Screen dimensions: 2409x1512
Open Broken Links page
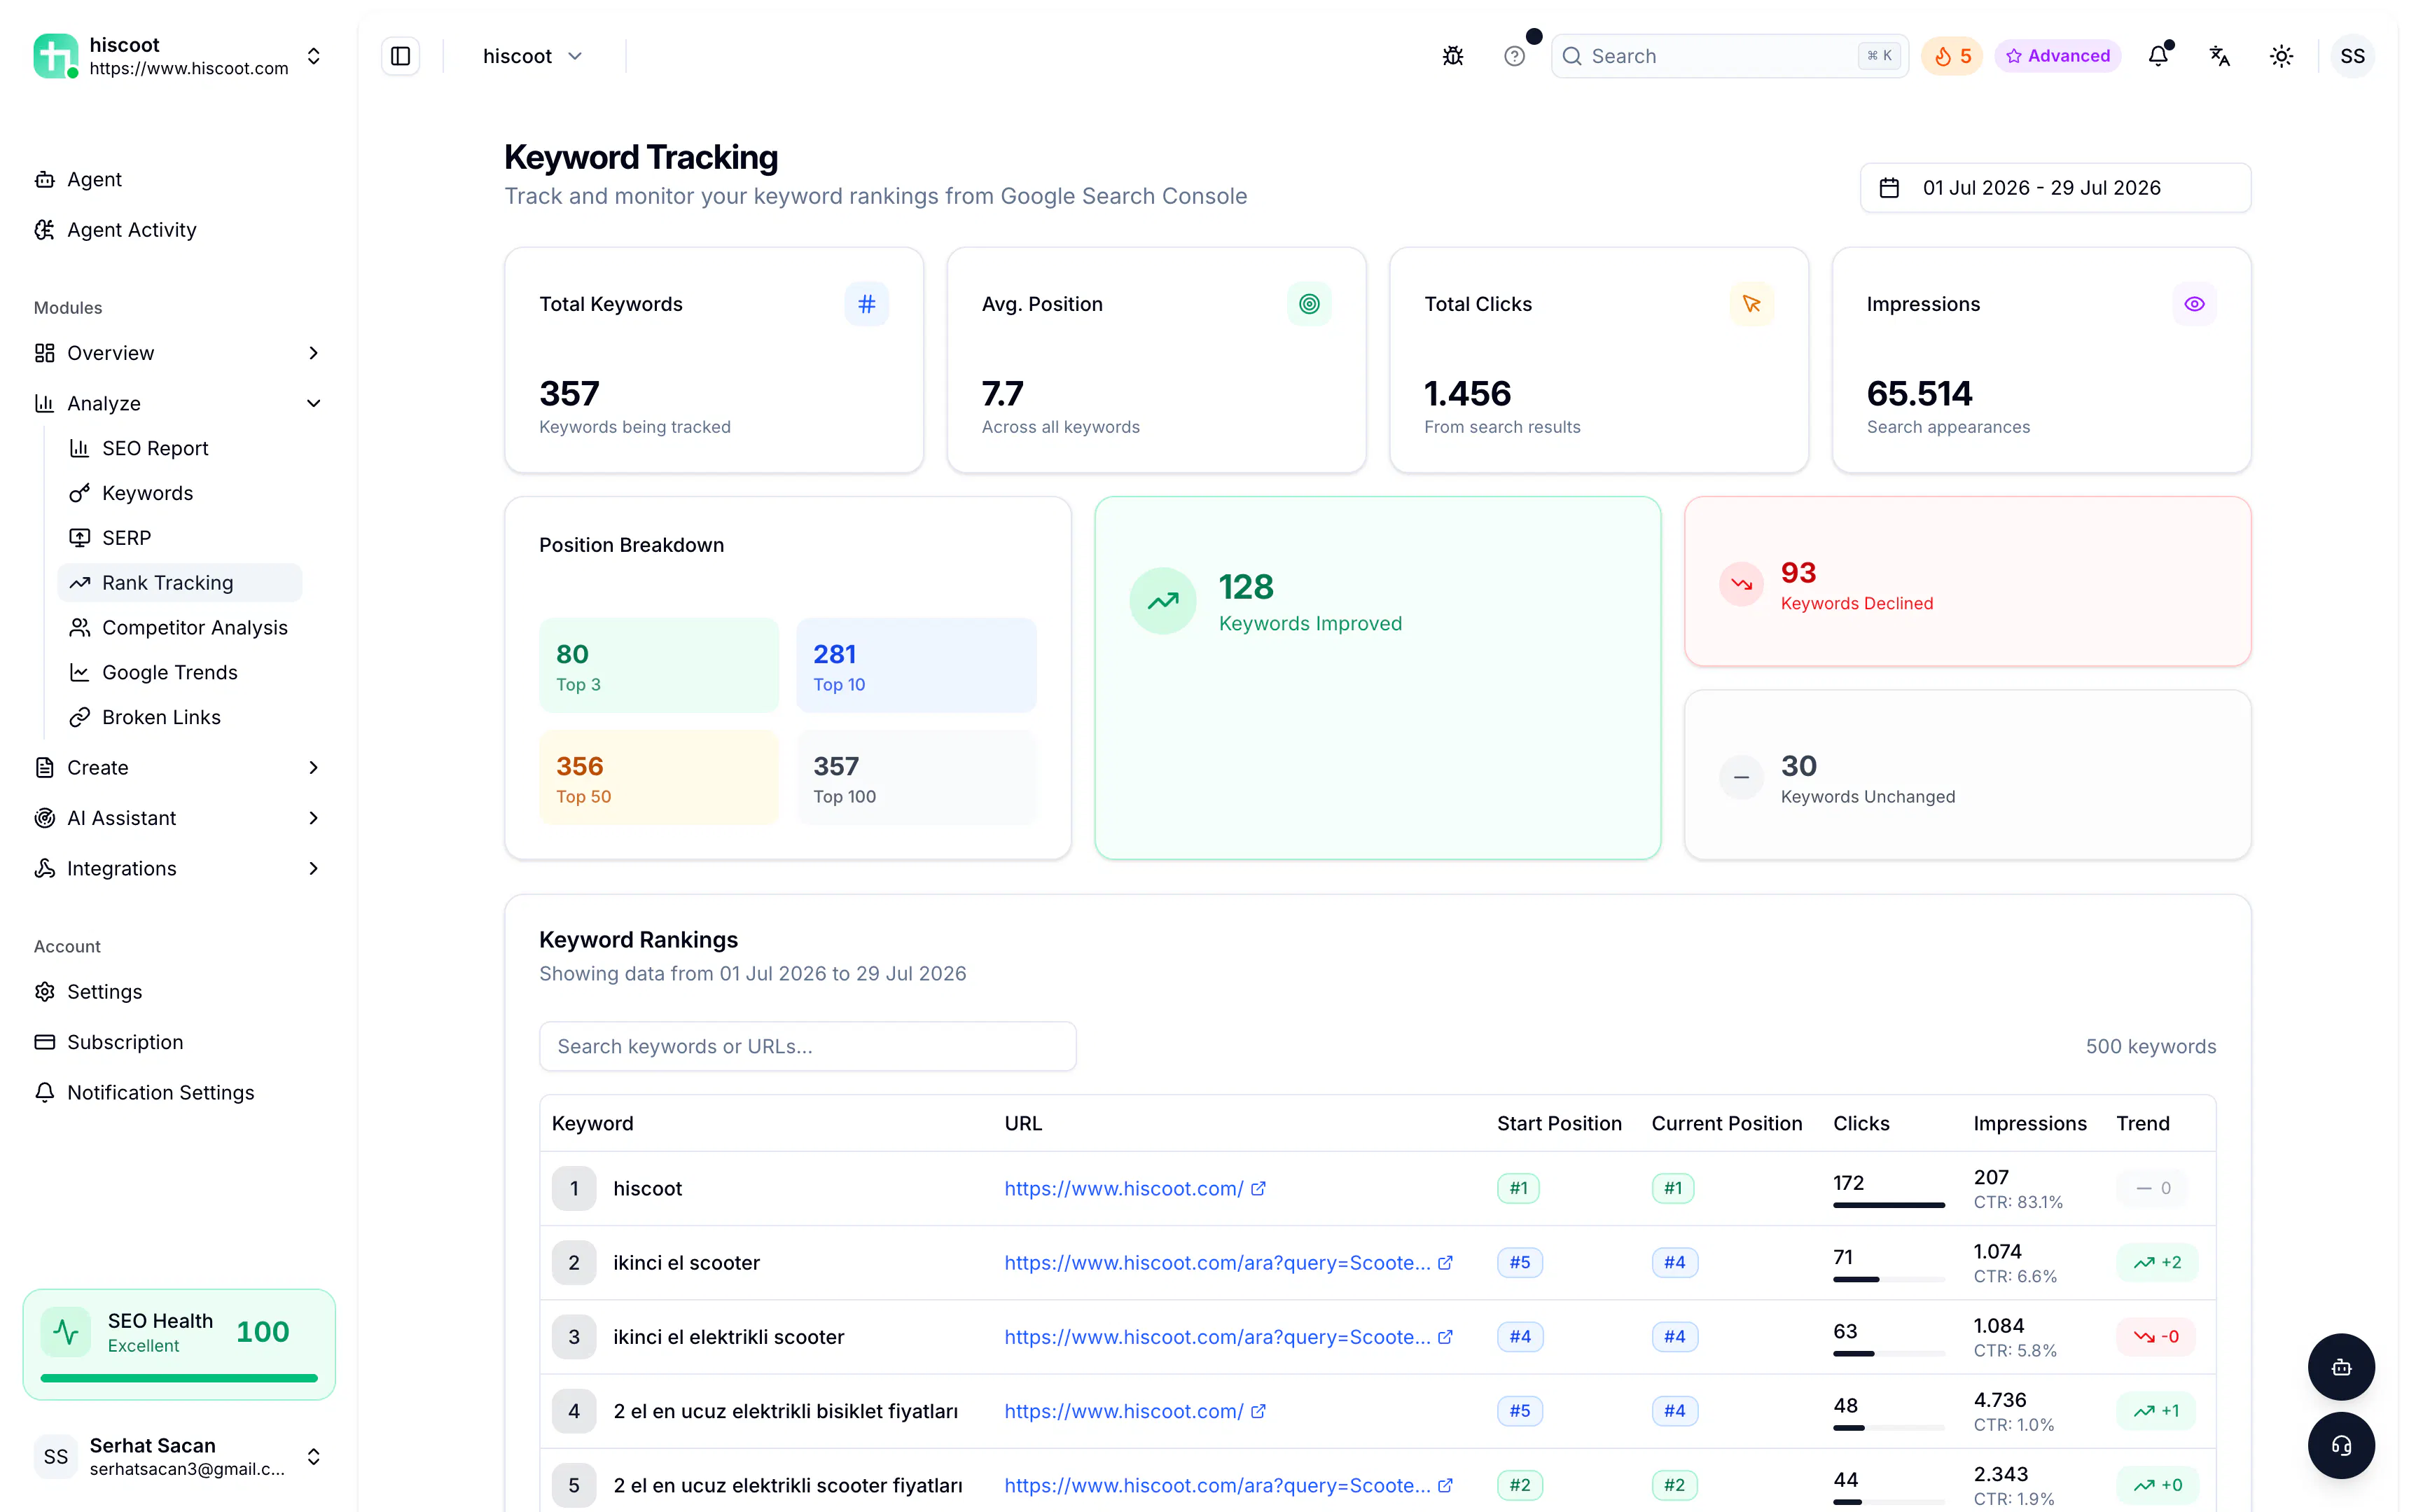pos(180,717)
